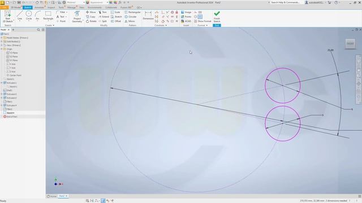Select Sketch4 in the browser

click(x=9, y=113)
